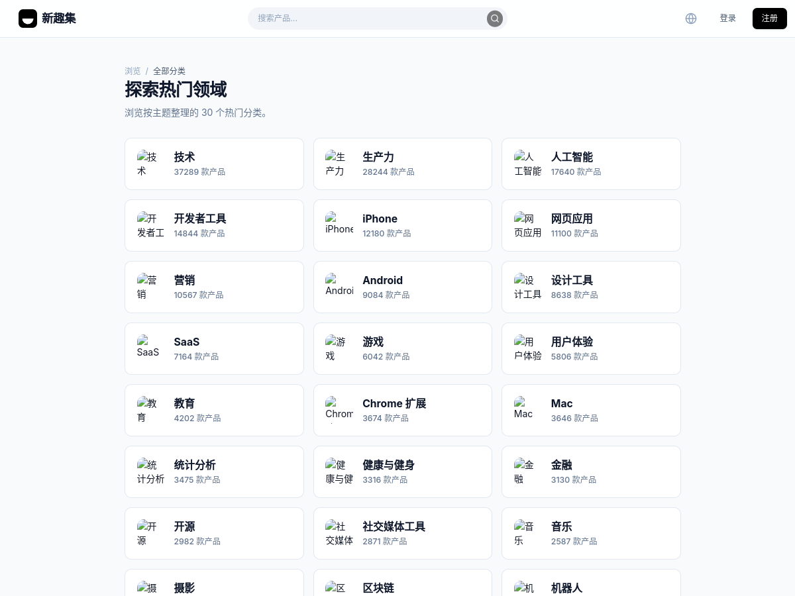This screenshot has height=596, width=795.
Task: Open the 统计分析 category card
Action: click(x=214, y=472)
